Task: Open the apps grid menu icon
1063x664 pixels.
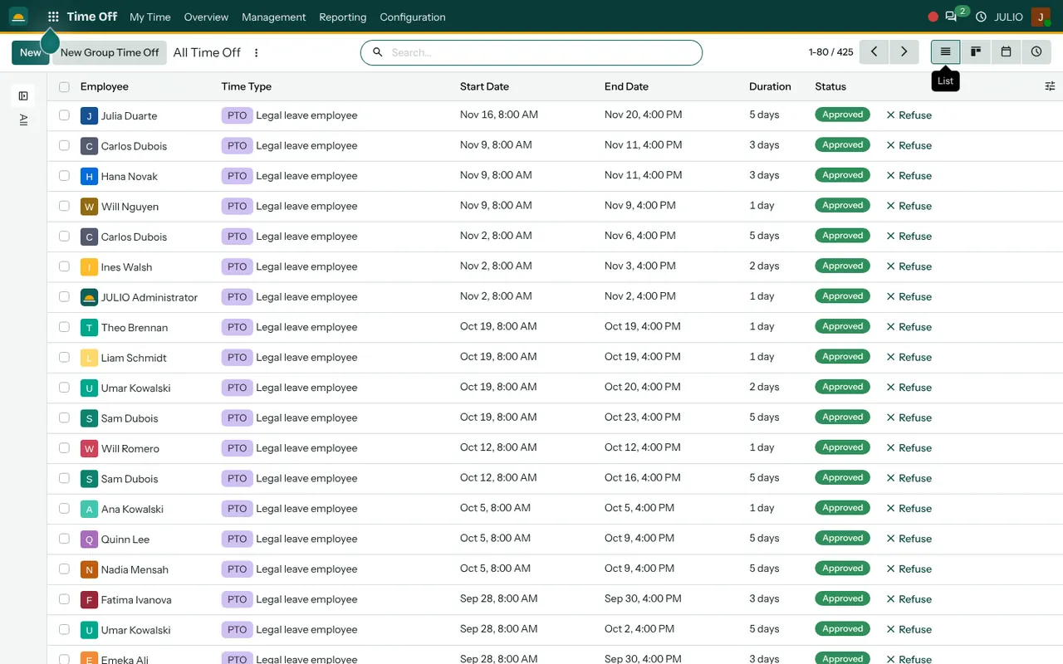Action: coord(53,17)
